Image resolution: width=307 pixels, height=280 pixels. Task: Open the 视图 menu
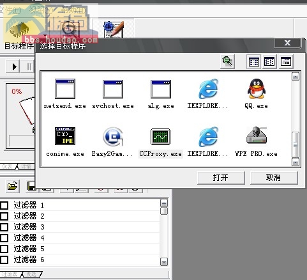(x=41, y=10)
